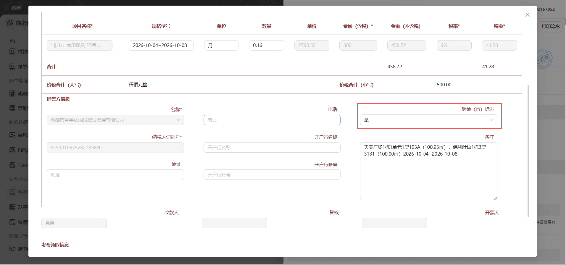Click the 金额（不含税） field showing 458.72
This screenshot has height=265, width=566.
coord(407,45)
